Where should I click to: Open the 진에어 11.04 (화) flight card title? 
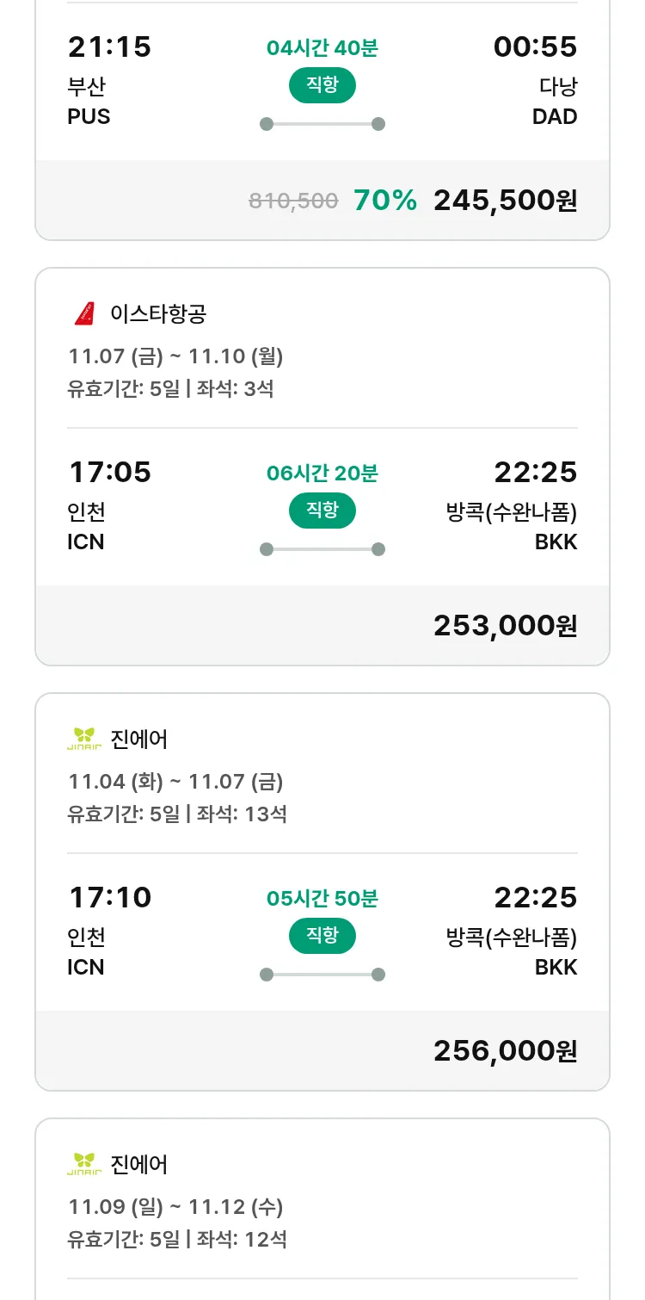tap(139, 740)
